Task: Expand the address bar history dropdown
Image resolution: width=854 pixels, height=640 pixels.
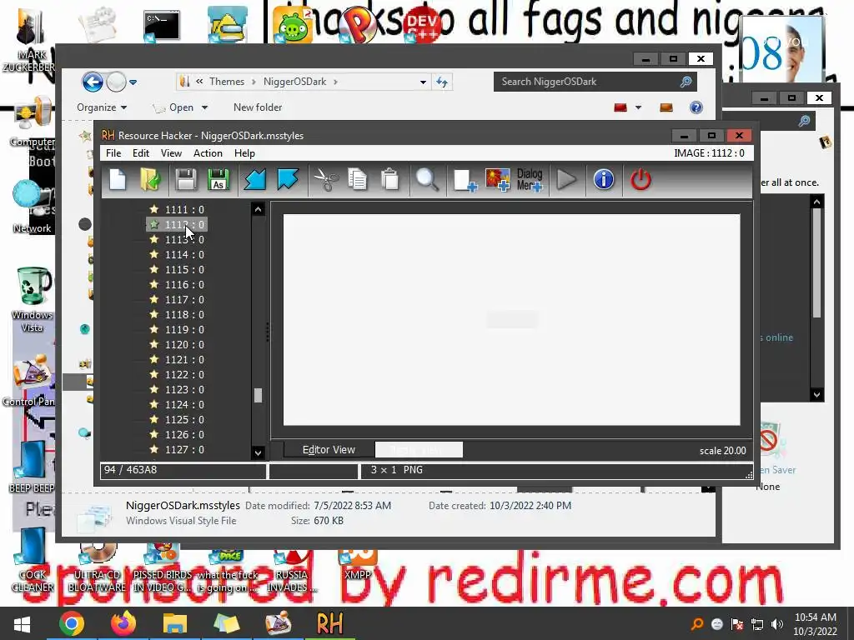Action: point(423,82)
